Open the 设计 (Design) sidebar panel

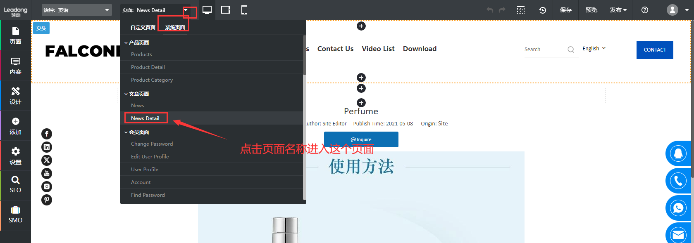pos(15,96)
